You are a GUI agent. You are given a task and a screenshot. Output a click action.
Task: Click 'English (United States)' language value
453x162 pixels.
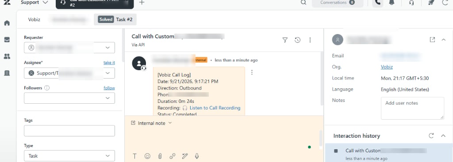tap(405, 89)
